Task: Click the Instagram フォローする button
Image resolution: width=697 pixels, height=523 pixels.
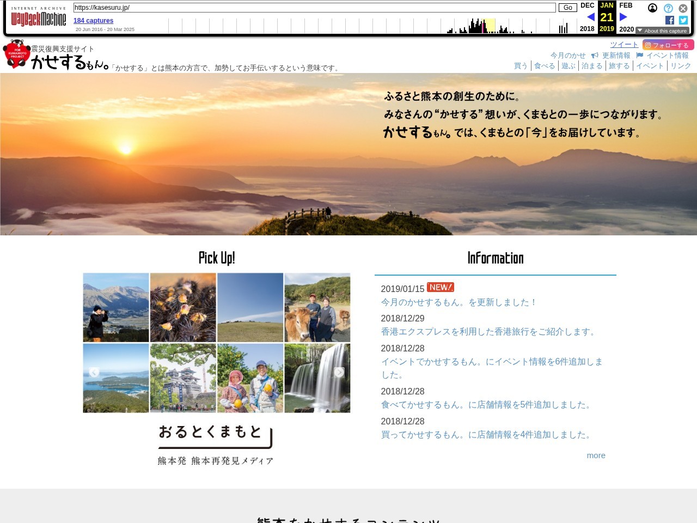Action: point(668,45)
